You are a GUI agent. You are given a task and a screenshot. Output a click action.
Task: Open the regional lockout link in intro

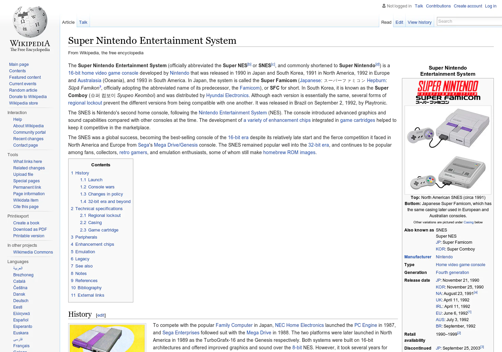click(x=85, y=103)
